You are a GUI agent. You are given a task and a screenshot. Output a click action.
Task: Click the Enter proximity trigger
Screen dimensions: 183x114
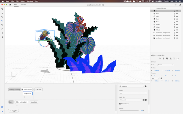coord(14,90)
